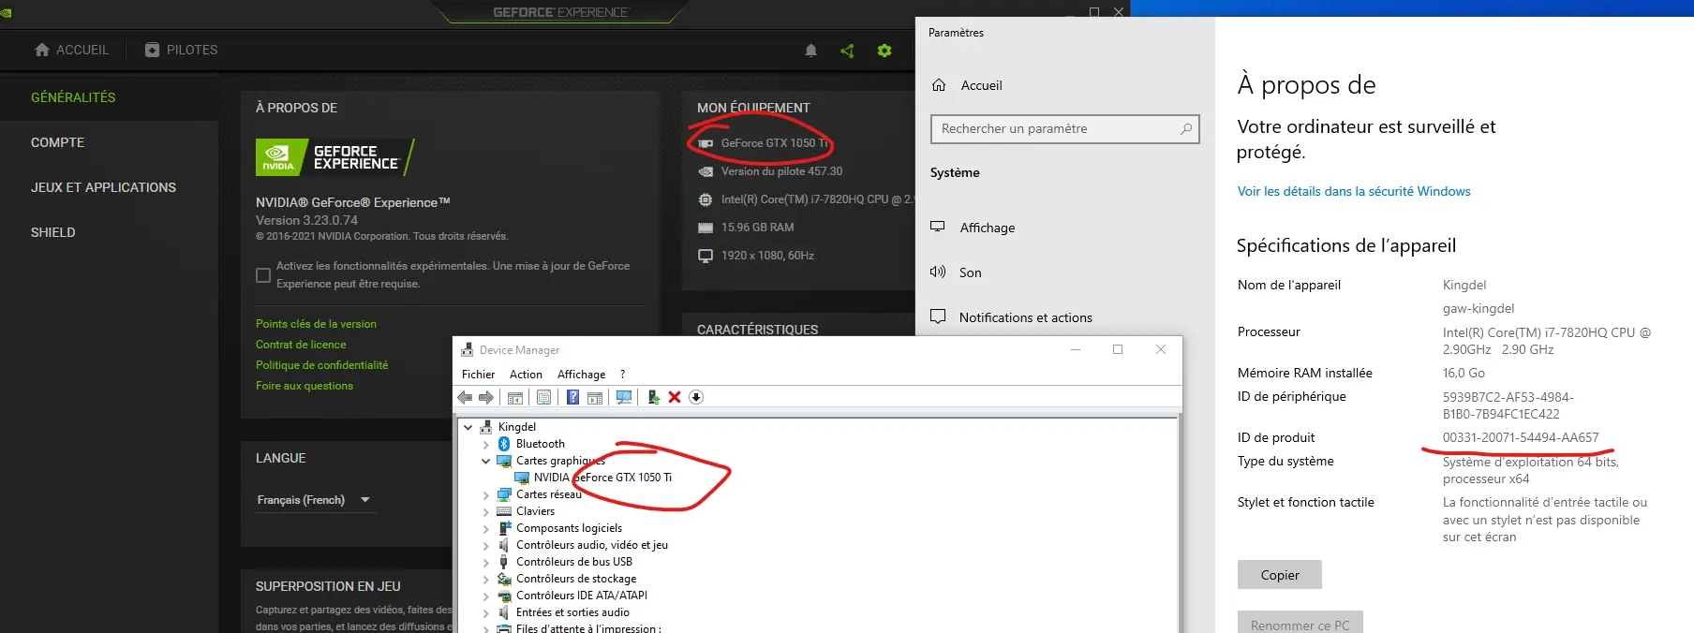Open GeForce Experience notifications bell

click(811, 51)
